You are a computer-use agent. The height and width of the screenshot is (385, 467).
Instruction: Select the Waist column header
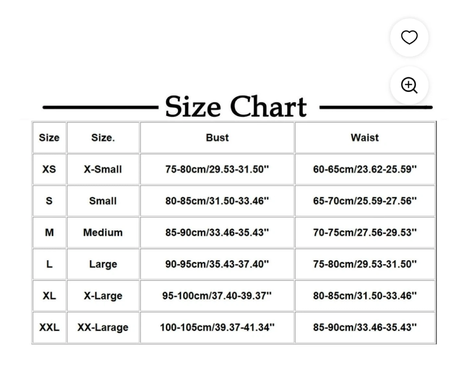pyautogui.click(x=365, y=138)
